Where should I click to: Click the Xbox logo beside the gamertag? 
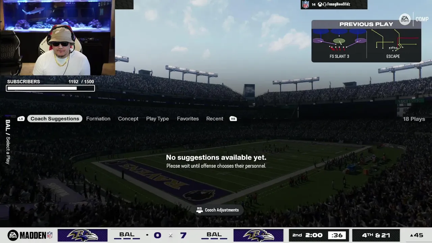coord(320,4)
